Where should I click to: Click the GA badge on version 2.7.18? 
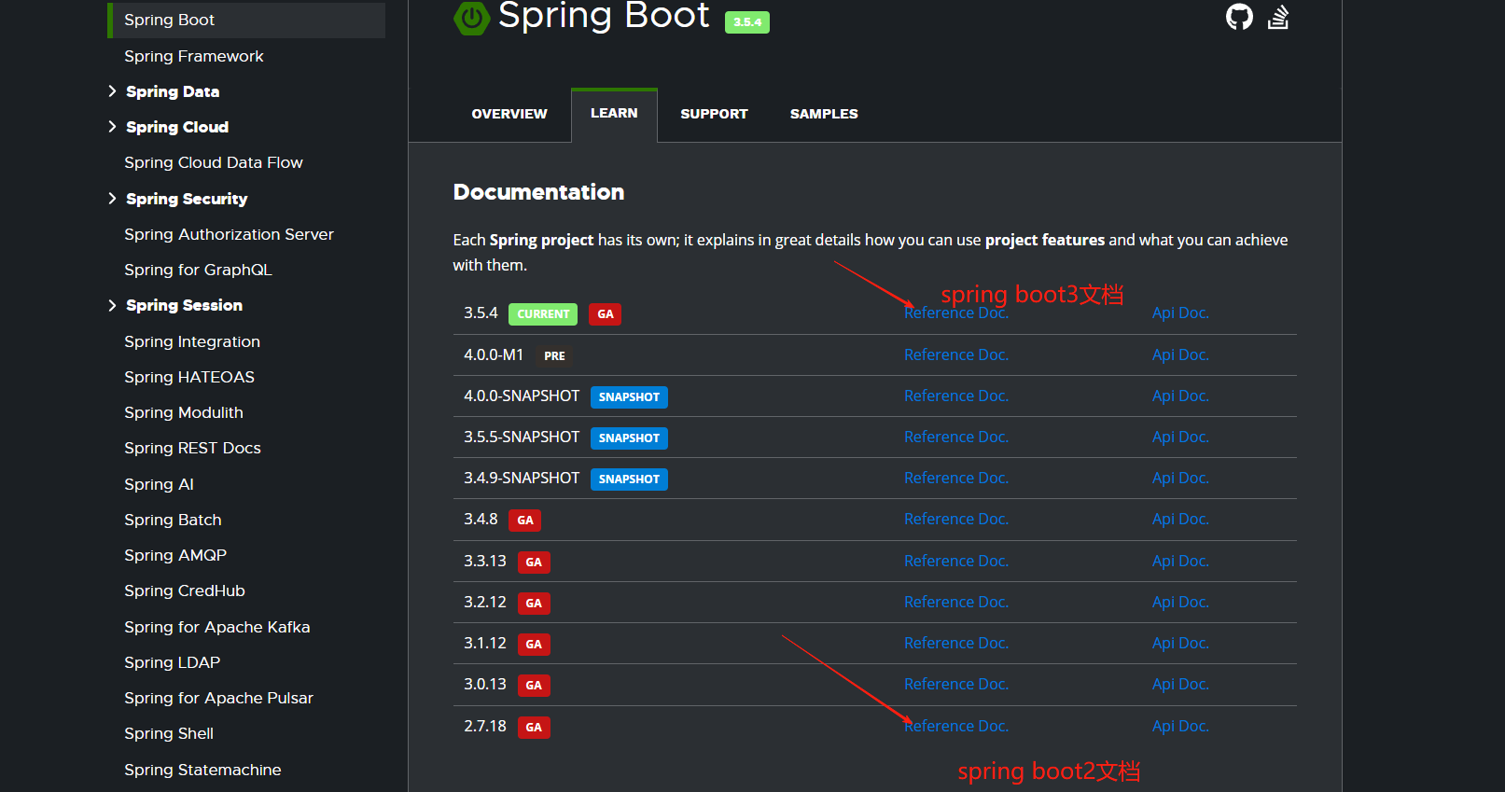pos(534,728)
